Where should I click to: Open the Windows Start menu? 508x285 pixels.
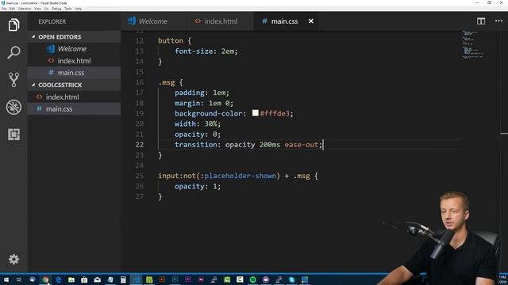click(x=6, y=279)
